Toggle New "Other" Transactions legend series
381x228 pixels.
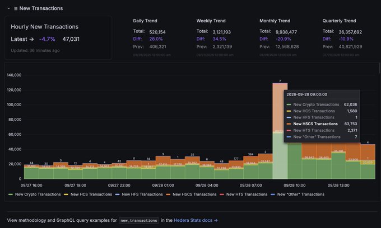(298, 194)
